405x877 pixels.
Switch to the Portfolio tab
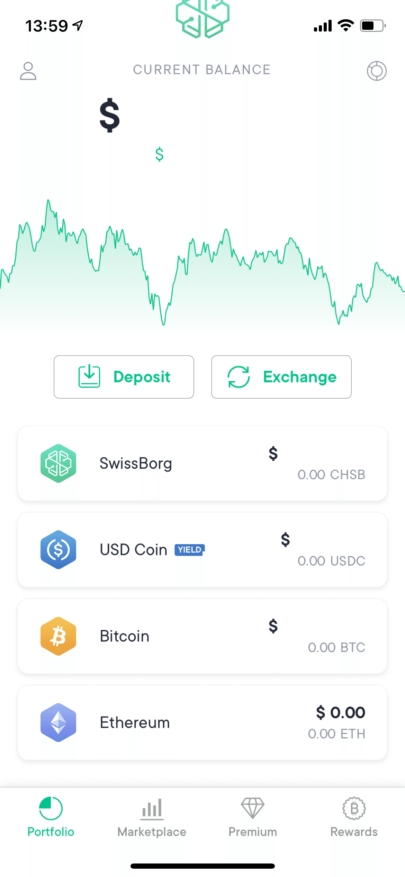pyautogui.click(x=51, y=817)
